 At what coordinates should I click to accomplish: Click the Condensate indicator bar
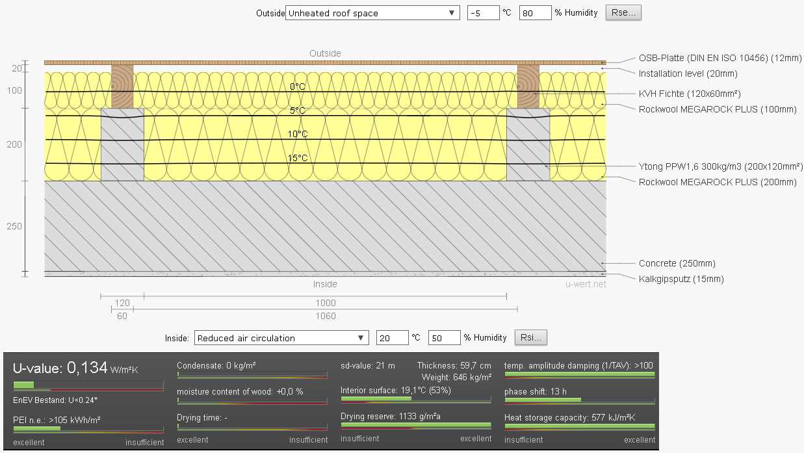252,375
